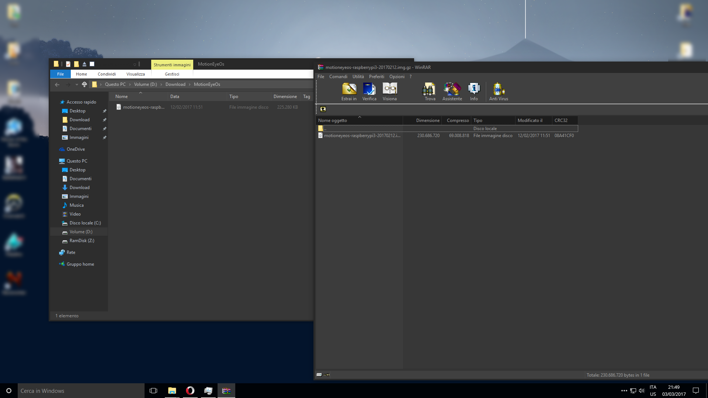Click the volume speaker tray icon
This screenshot has width=708, height=398.
pyautogui.click(x=642, y=391)
